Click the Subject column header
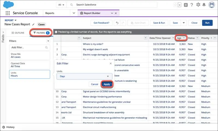 (x=87, y=38)
